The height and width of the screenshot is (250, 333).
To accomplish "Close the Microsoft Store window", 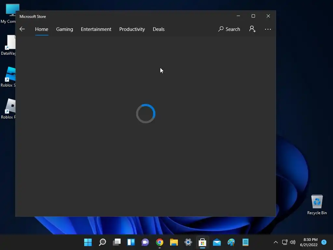I will click(x=268, y=16).
